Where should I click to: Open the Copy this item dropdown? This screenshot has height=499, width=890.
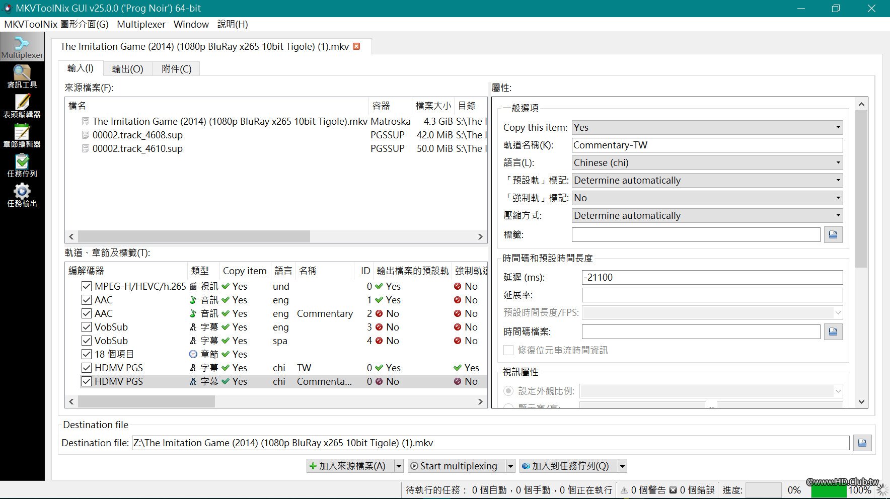[707, 127]
